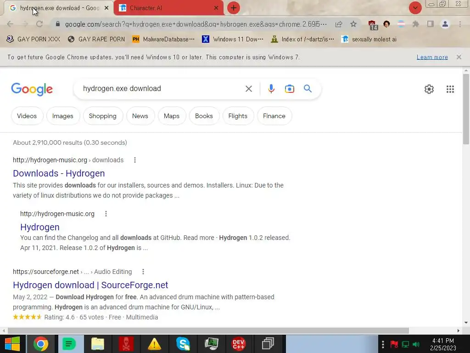This screenshot has width=470, height=353.
Task: Open Google quick settings gear
Action: click(x=429, y=89)
